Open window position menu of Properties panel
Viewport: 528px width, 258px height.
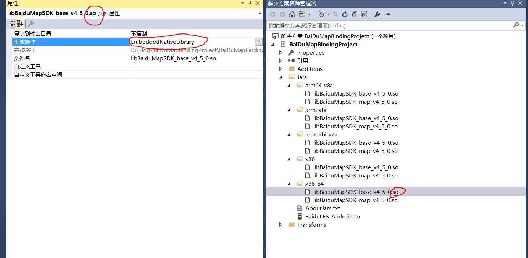(x=243, y=3)
